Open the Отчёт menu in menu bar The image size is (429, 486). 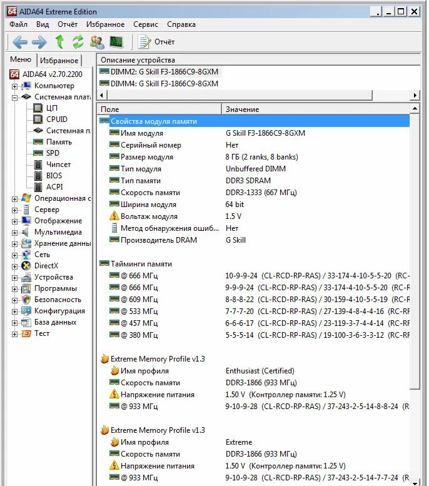click(68, 24)
